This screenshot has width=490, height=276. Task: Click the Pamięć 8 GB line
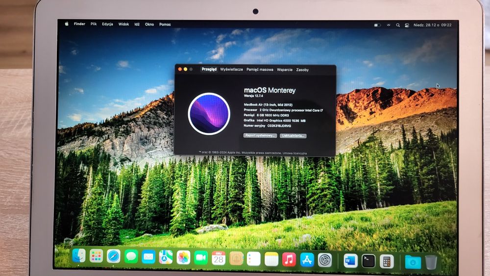click(x=266, y=115)
